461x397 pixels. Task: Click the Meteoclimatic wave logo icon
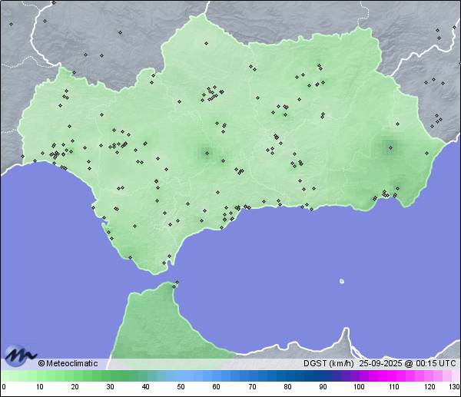click(20, 356)
